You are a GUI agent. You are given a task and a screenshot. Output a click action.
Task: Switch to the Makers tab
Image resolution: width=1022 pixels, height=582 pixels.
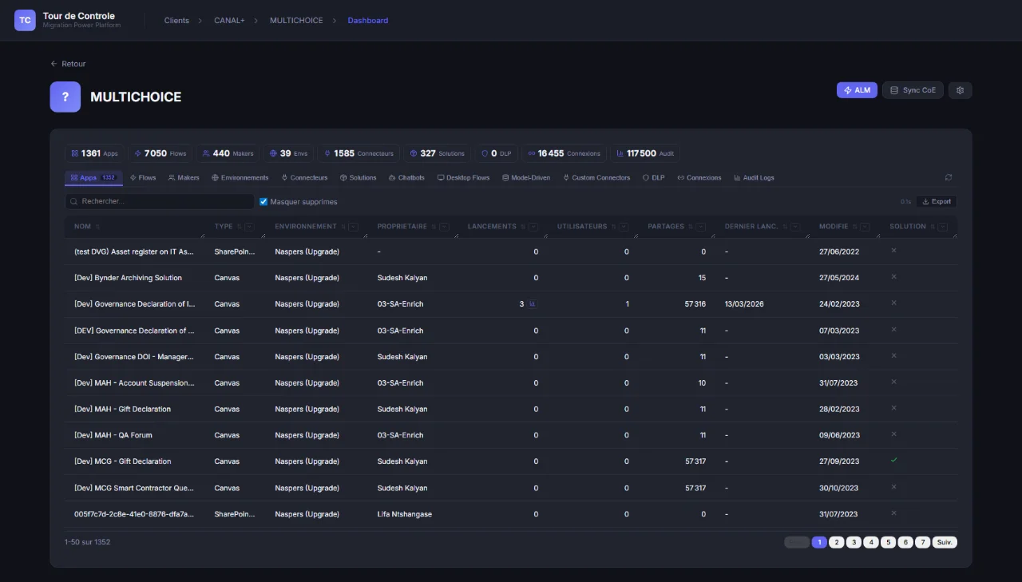[184, 178]
